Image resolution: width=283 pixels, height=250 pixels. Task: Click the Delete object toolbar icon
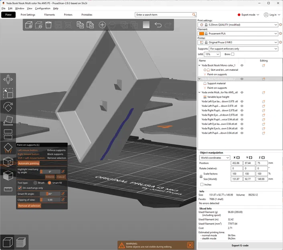pos(38,25)
